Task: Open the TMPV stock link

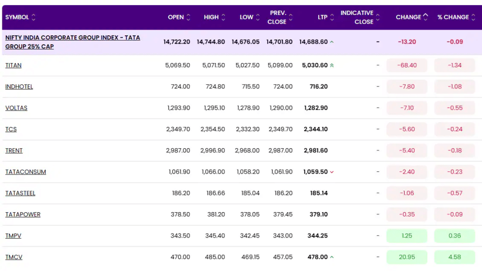Action: [x=13, y=236]
